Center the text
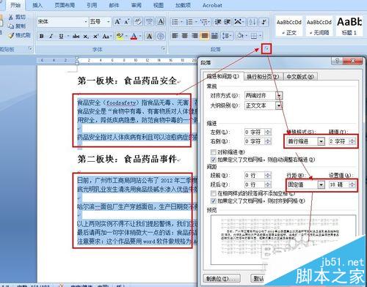 click(185, 36)
